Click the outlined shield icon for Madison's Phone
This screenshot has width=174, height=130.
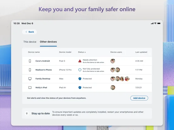(x=80, y=70)
